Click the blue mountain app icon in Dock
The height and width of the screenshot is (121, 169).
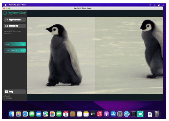click(127, 114)
